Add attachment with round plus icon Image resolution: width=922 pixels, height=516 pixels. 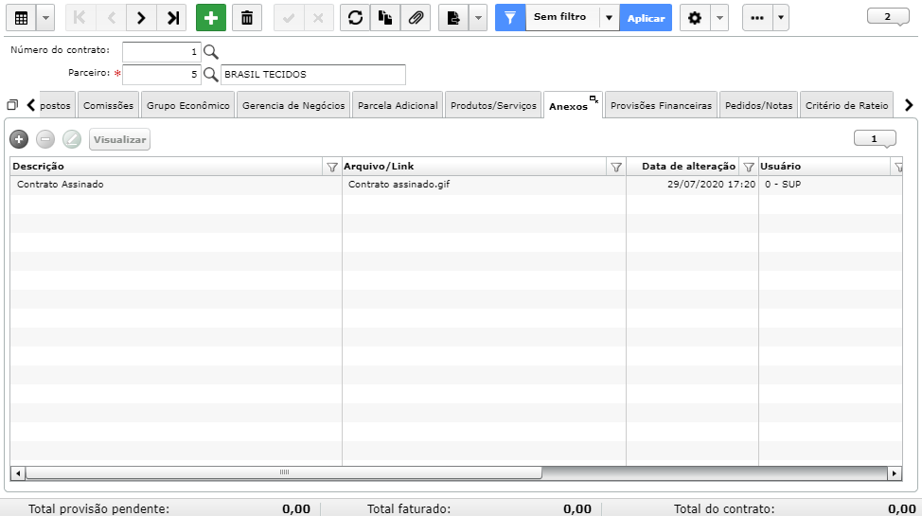pyautogui.click(x=19, y=139)
